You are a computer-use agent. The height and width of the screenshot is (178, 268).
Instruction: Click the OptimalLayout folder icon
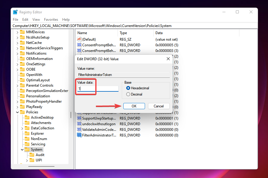click(22, 80)
